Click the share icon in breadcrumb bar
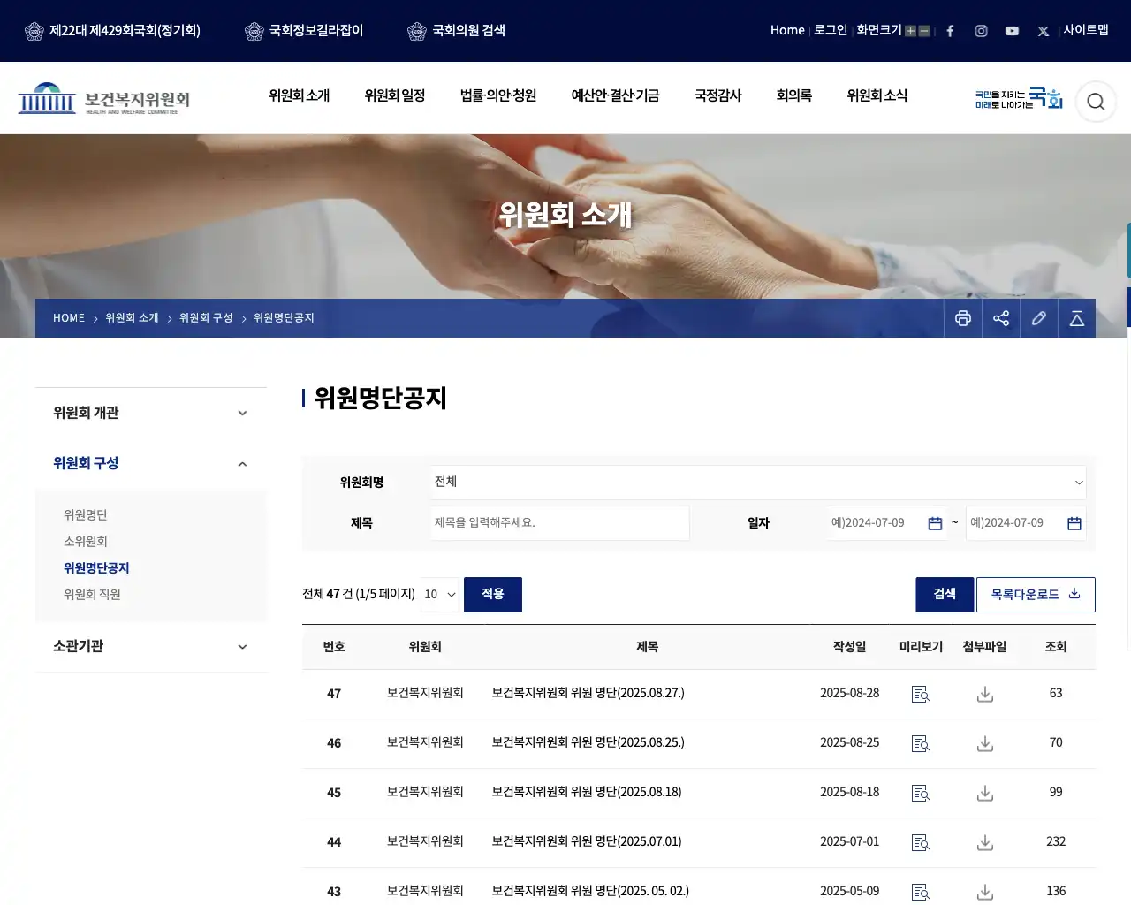Screen dimensions: 1131x905 coord(1001,318)
